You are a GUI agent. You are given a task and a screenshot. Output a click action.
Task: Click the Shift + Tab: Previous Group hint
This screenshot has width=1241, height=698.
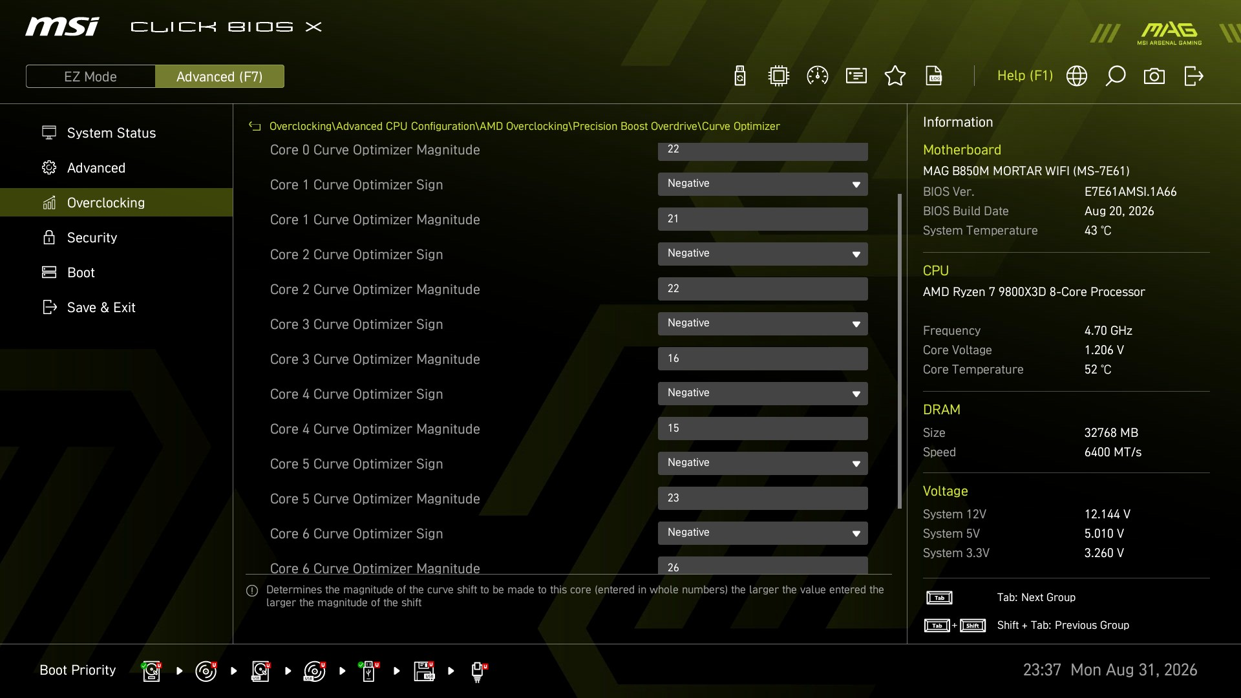coord(1063,626)
